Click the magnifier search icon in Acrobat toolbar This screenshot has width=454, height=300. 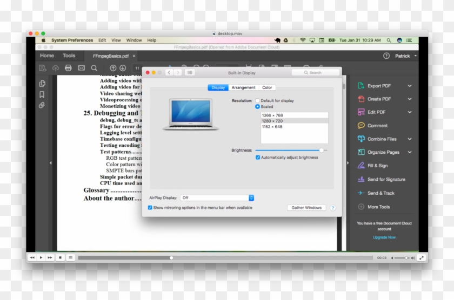tap(94, 68)
